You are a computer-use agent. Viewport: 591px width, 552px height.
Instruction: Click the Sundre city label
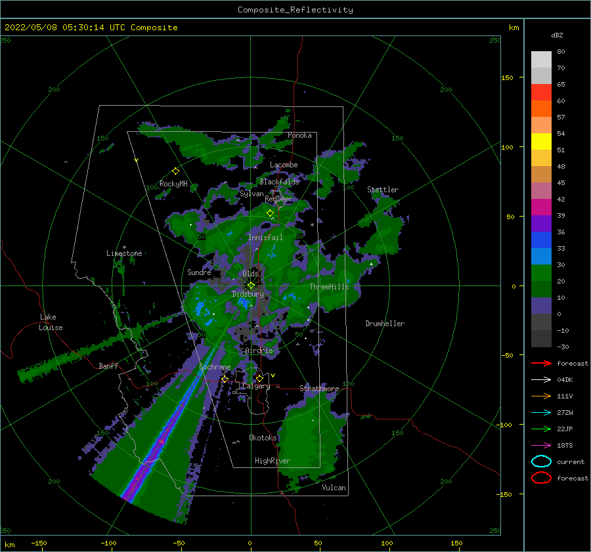199,272
